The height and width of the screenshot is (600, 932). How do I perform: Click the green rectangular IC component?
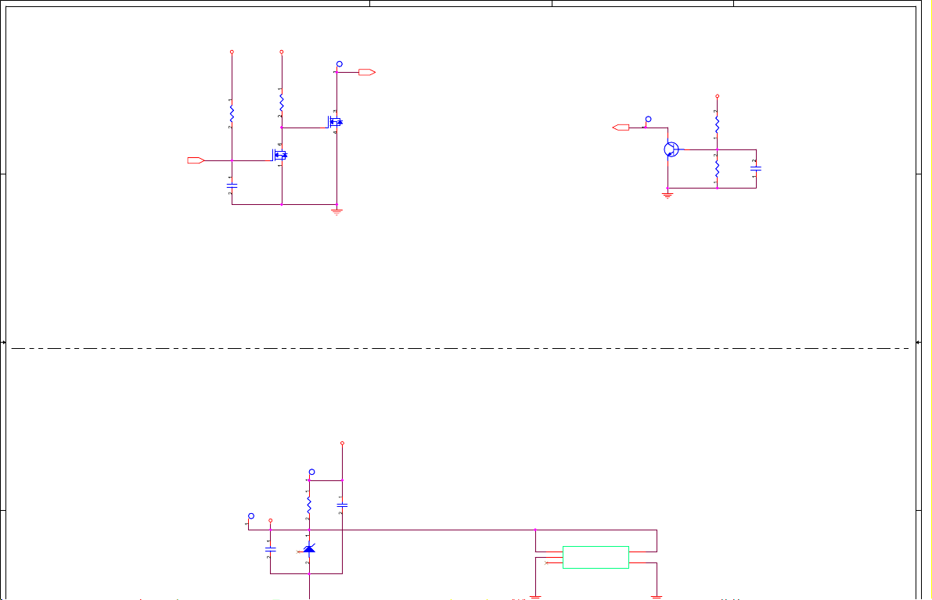pyautogui.click(x=596, y=557)
